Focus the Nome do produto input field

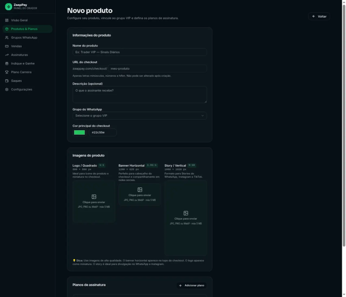[x=140, y=52]
